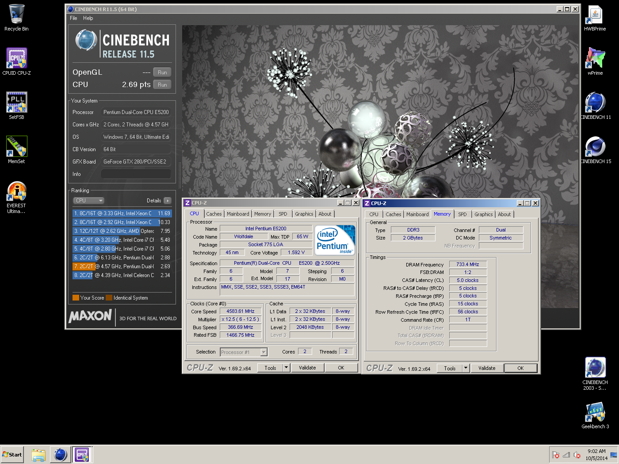Open the HWBPrime desktop shortcut
Viewport: 619px width, 464px height.
(x=595, y=18)
